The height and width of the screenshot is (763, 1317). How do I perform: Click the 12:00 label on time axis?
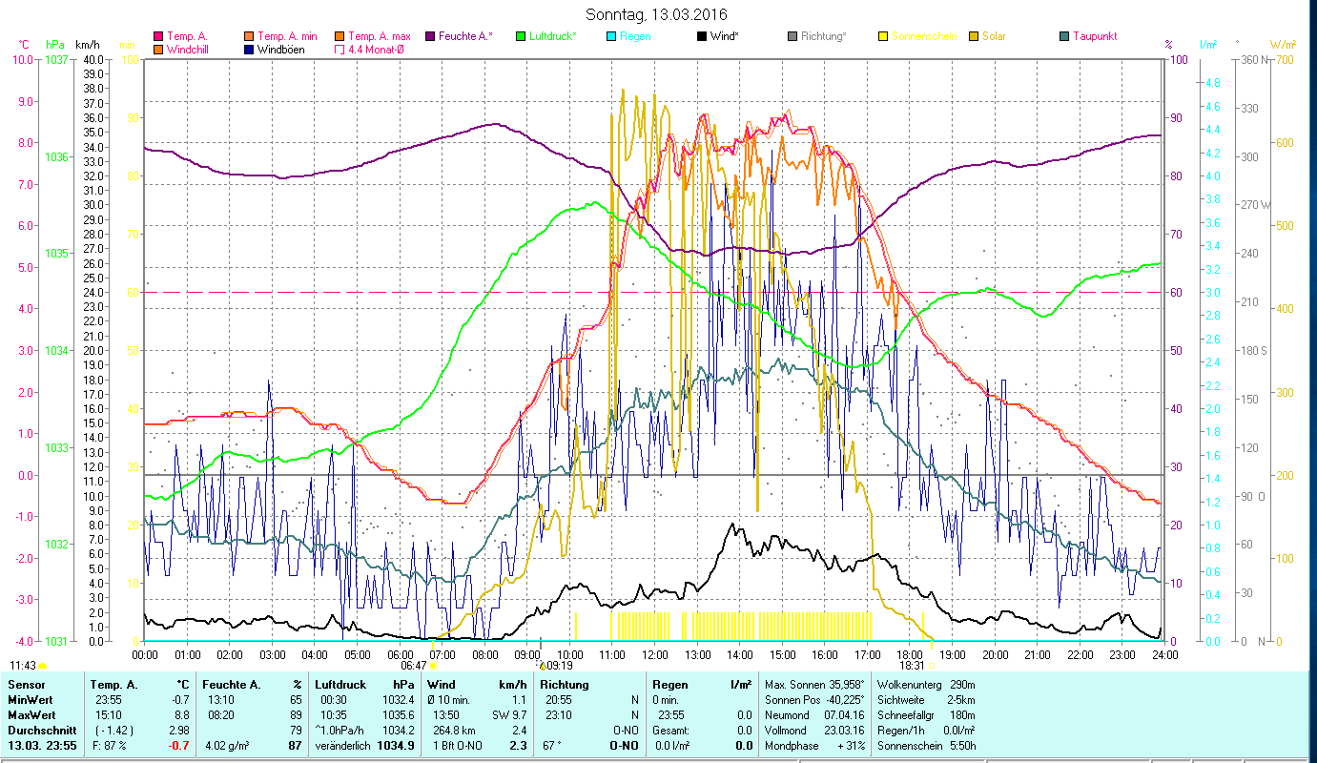[x=655, y=655]
